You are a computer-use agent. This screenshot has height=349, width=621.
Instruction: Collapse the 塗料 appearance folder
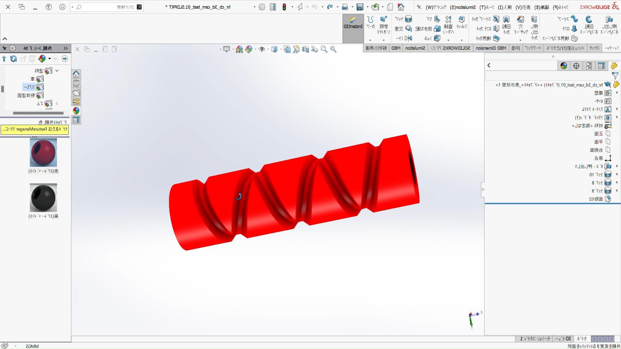point(57,70)
